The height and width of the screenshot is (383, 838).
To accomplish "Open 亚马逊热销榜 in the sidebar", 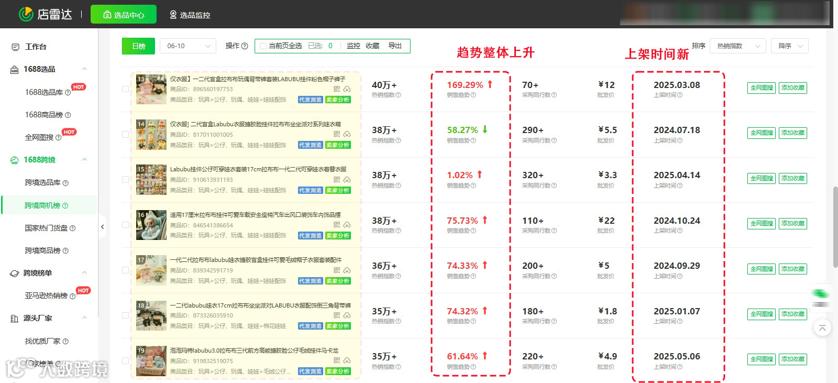I will pos(46,296).
